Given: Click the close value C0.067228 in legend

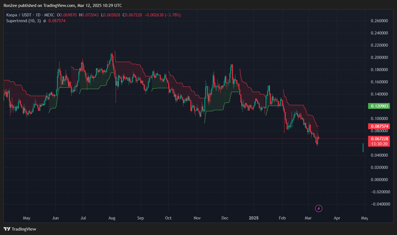Looking at the screenshot, I should (x=133, y=15).
